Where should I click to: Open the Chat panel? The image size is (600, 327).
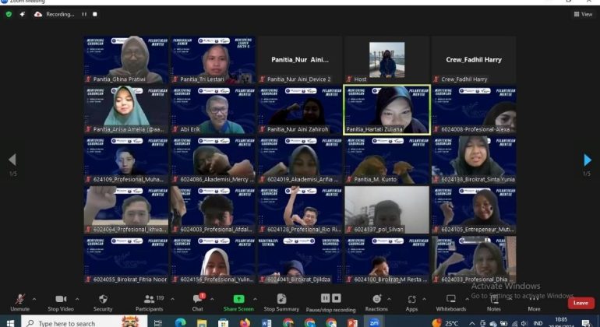point(197,303)
